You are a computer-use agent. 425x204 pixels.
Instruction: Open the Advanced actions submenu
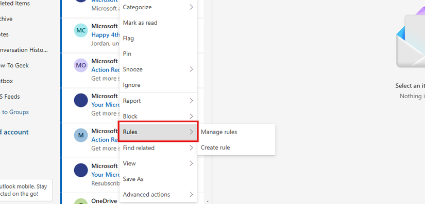click(x=158, y=195)
